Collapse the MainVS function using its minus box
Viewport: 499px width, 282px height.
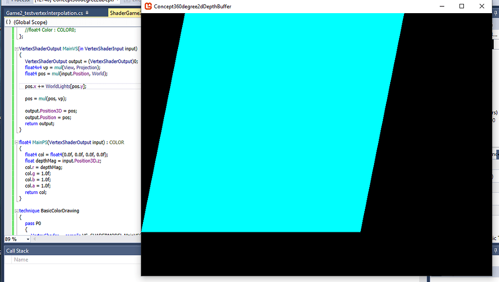click(x=16, y=49)
